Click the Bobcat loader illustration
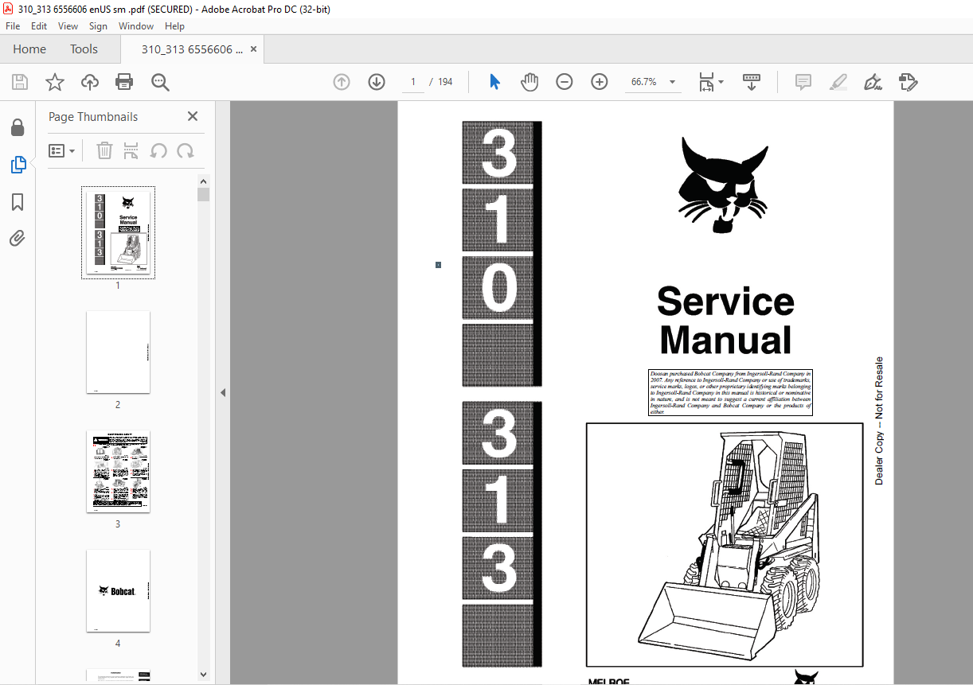The image size is (973, 685). [725, 544]
